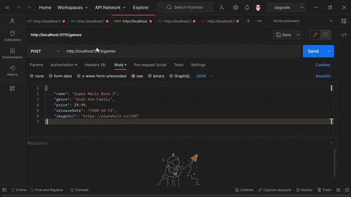The image size is (351, 197).
Task: Select x-www-form-urlencoded body type
Action: coord(101,76)
